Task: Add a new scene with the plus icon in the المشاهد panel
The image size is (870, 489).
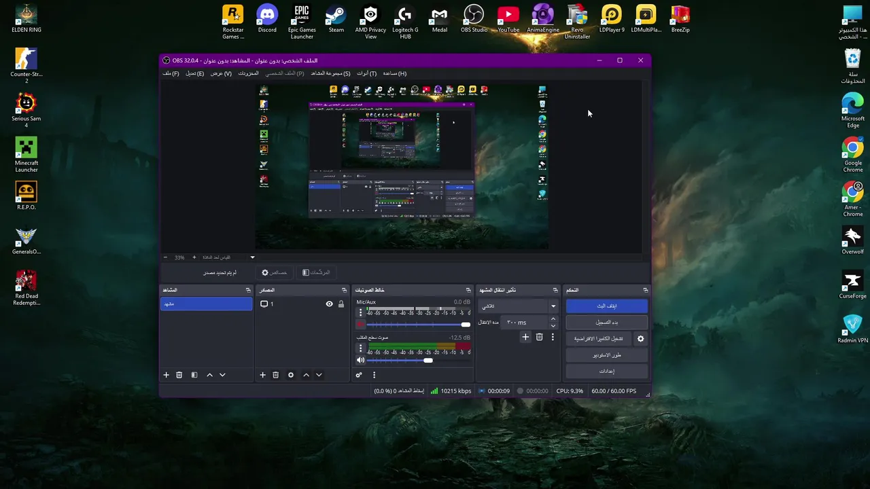Action: coord(166,375)
